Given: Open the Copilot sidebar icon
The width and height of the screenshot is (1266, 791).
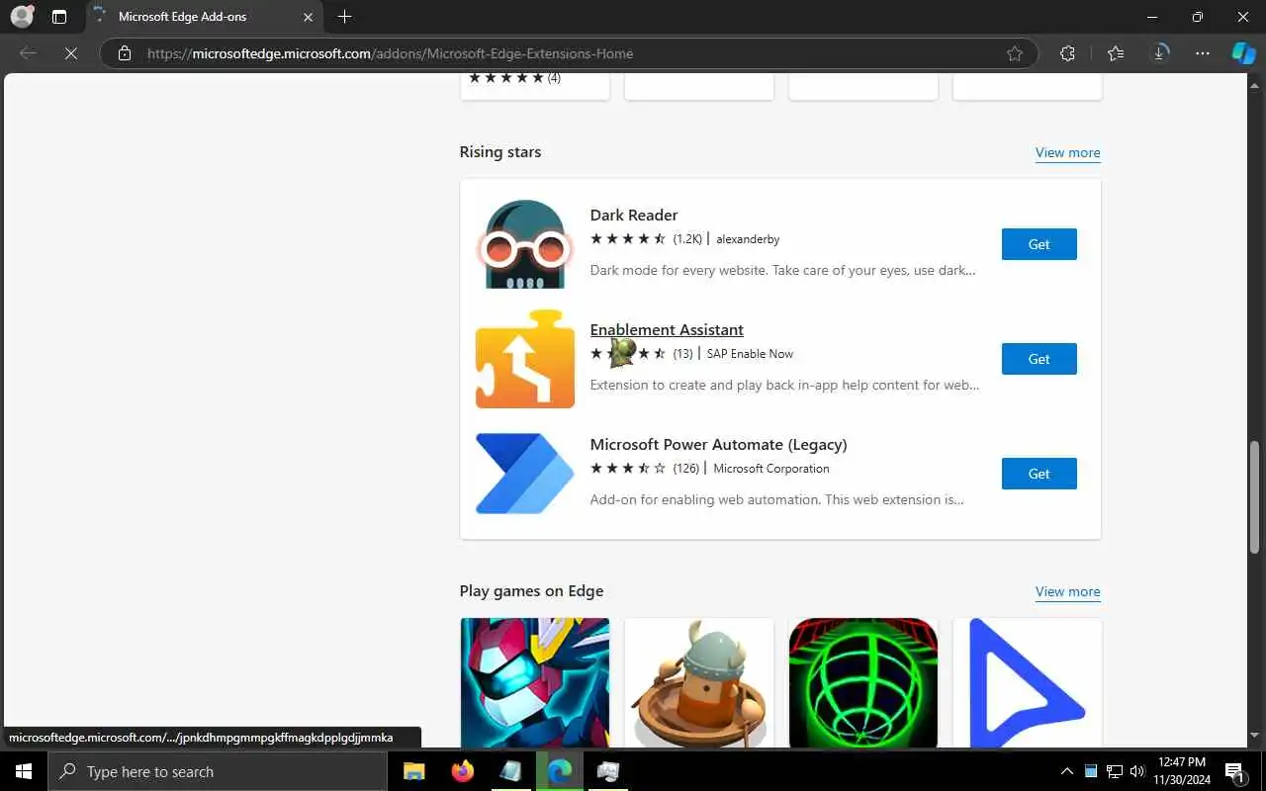Looking at the screenshot, I should click(1243, 53).
